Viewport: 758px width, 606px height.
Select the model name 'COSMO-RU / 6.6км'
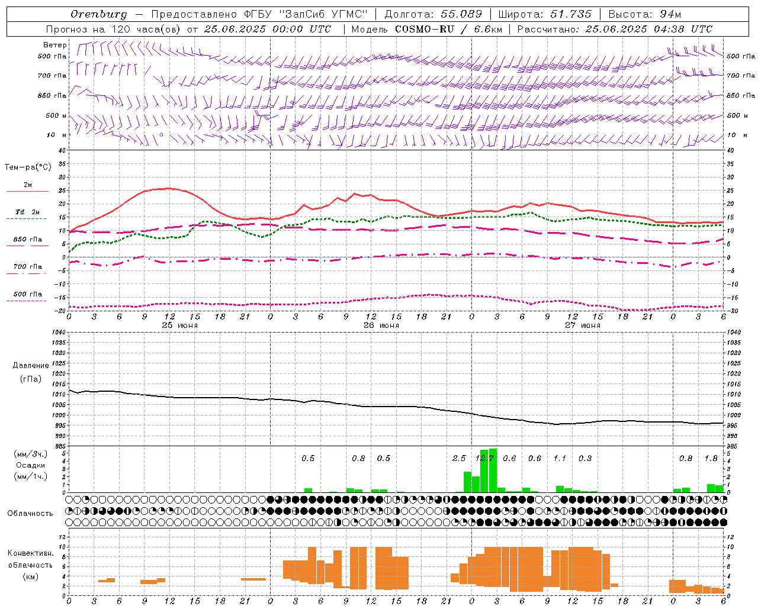449,29
